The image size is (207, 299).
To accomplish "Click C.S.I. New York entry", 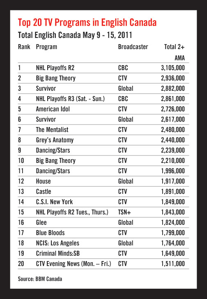I will point(54,202).
